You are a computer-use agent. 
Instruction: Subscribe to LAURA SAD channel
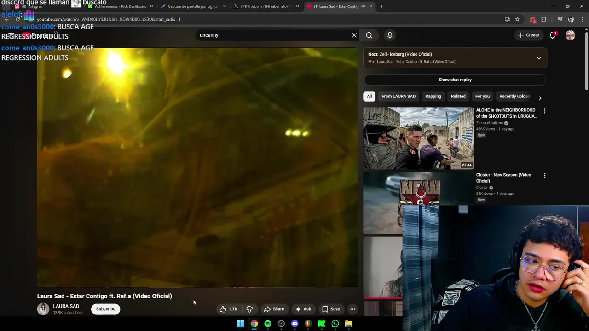click(106, 309)
